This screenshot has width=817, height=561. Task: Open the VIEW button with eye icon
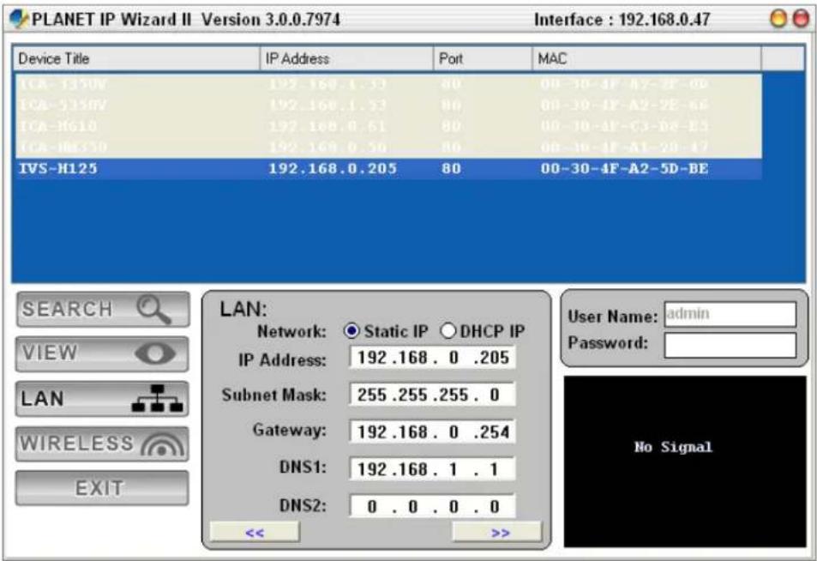[102, 353]
